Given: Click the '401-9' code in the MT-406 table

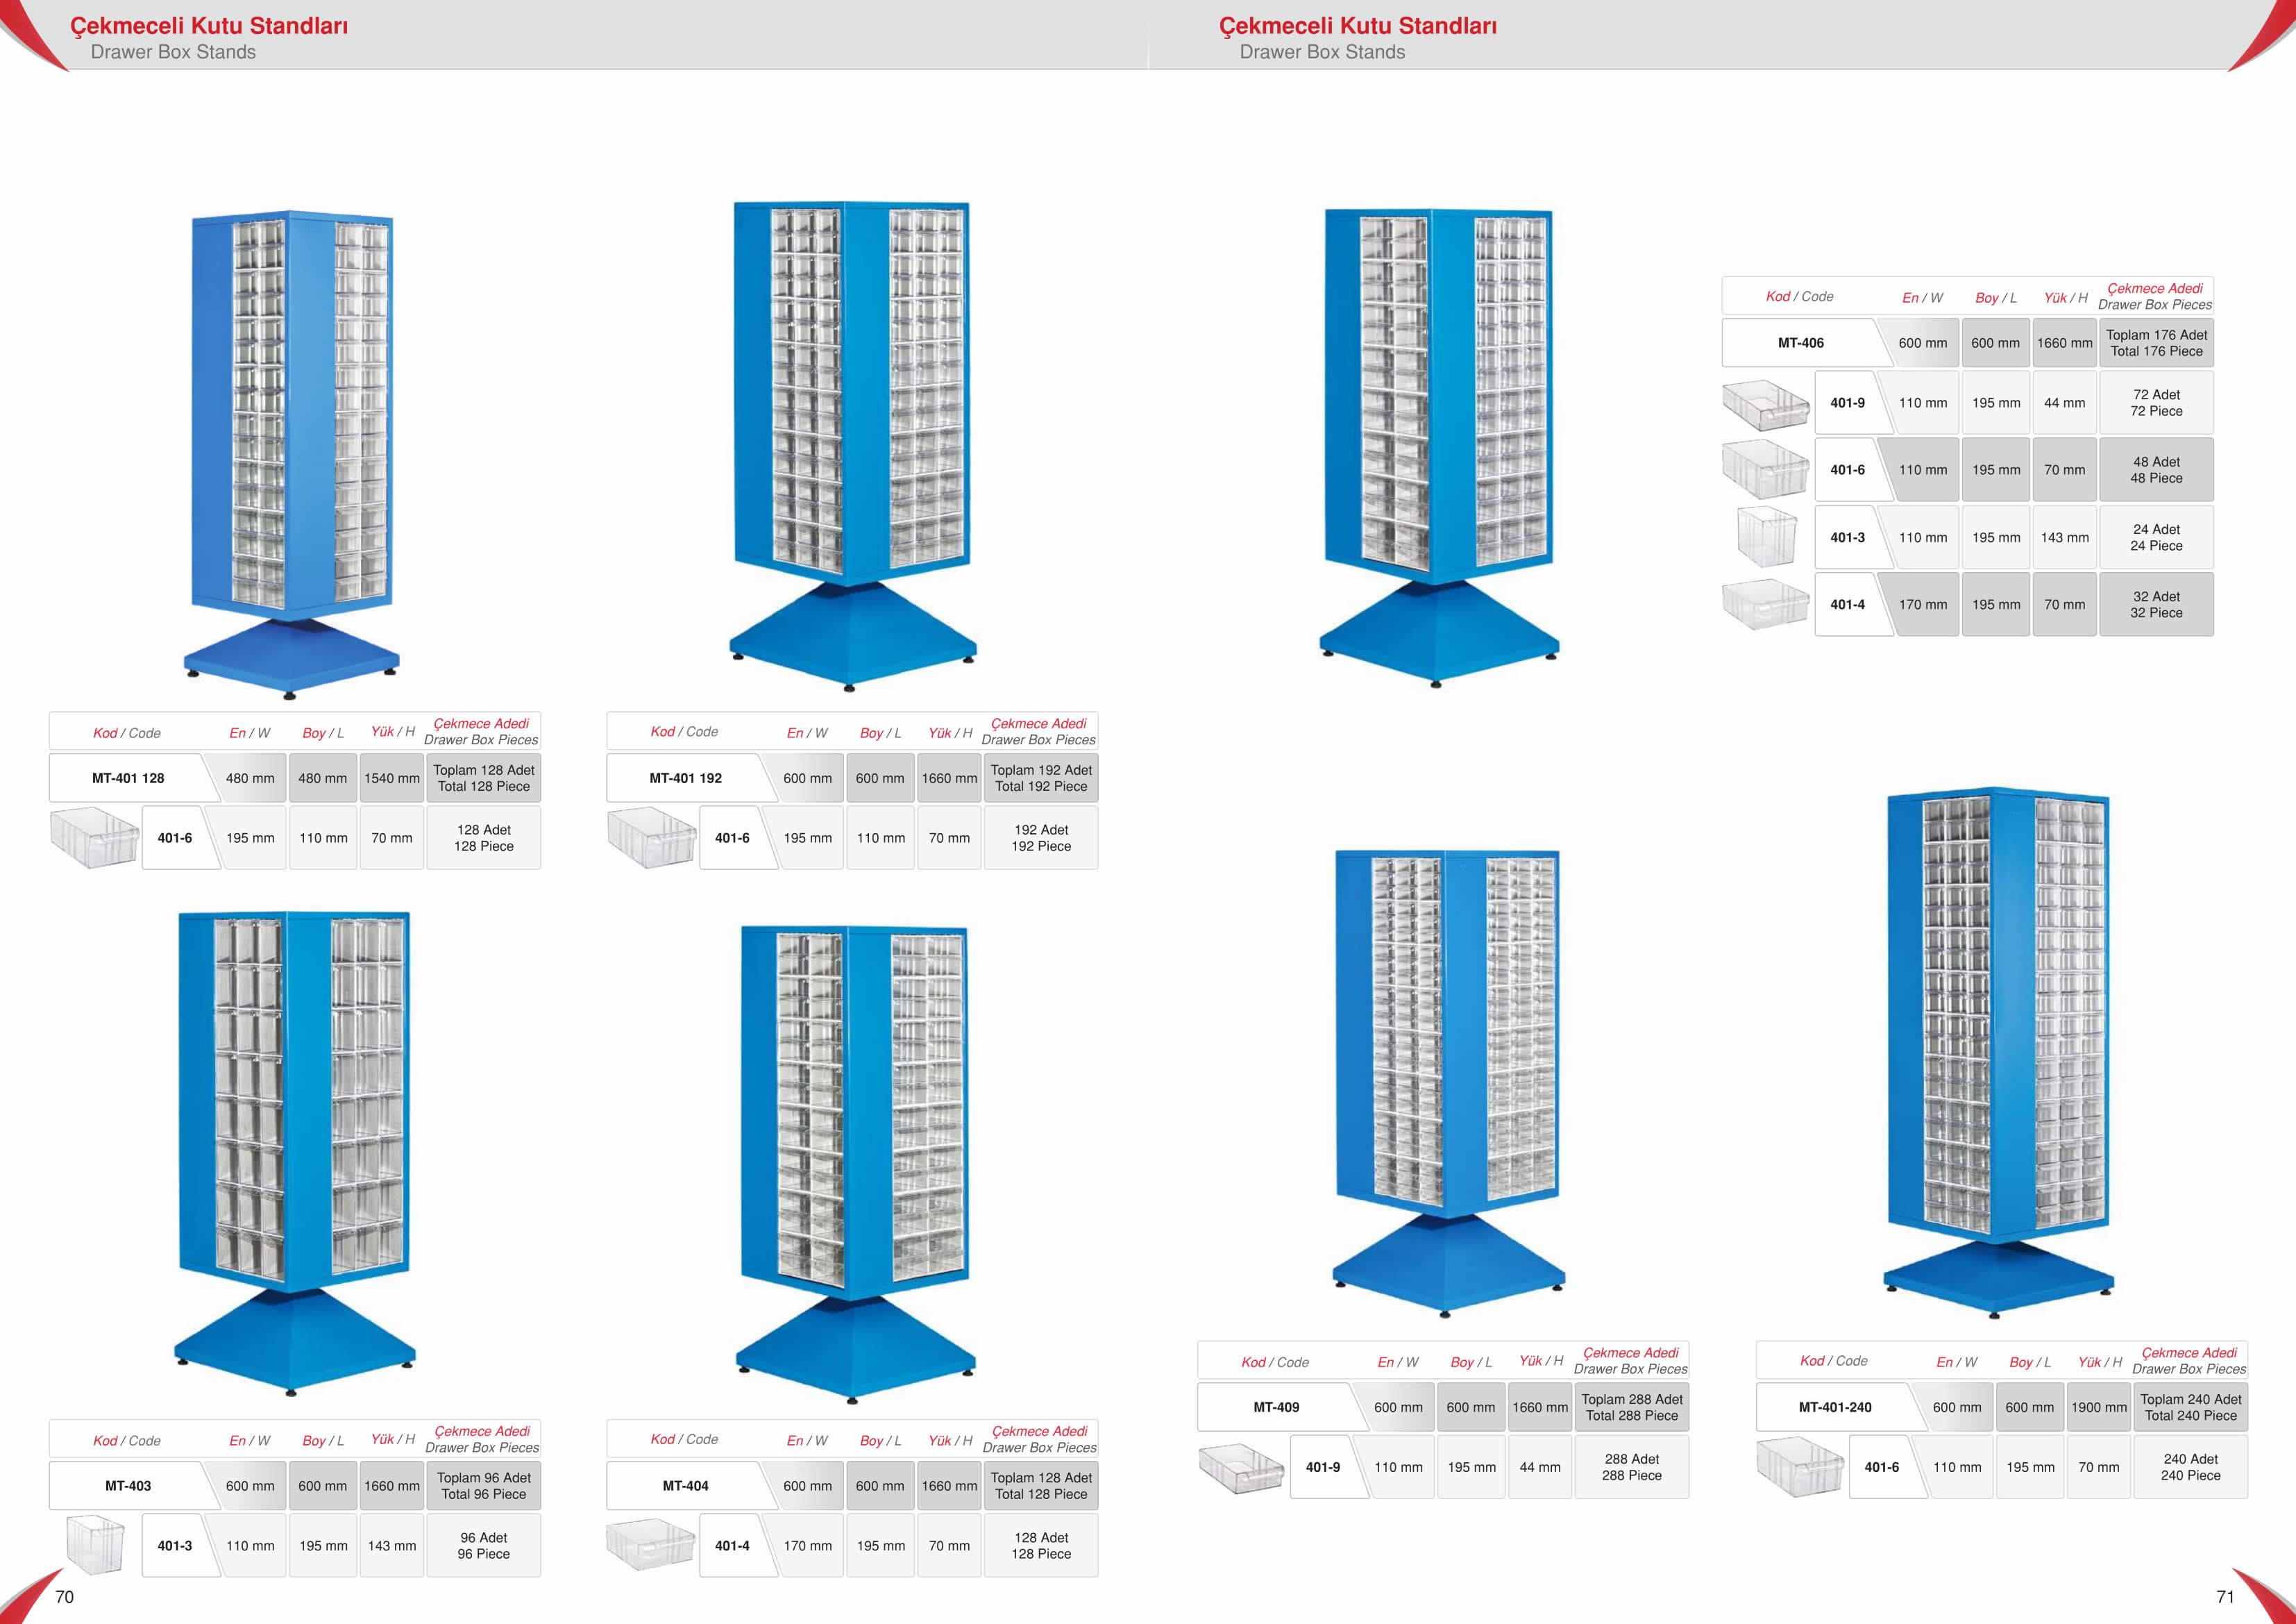Looking at the screenshot, I should click(1847, 402).
